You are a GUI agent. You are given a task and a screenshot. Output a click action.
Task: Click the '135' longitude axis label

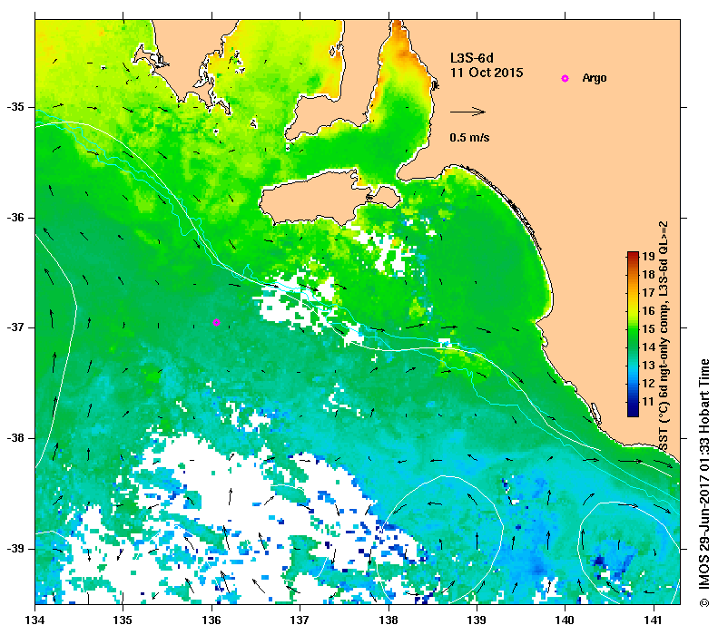coord(123,620)
